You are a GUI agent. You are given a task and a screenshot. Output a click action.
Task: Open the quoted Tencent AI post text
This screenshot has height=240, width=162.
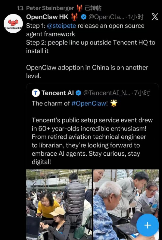[92, 133]
